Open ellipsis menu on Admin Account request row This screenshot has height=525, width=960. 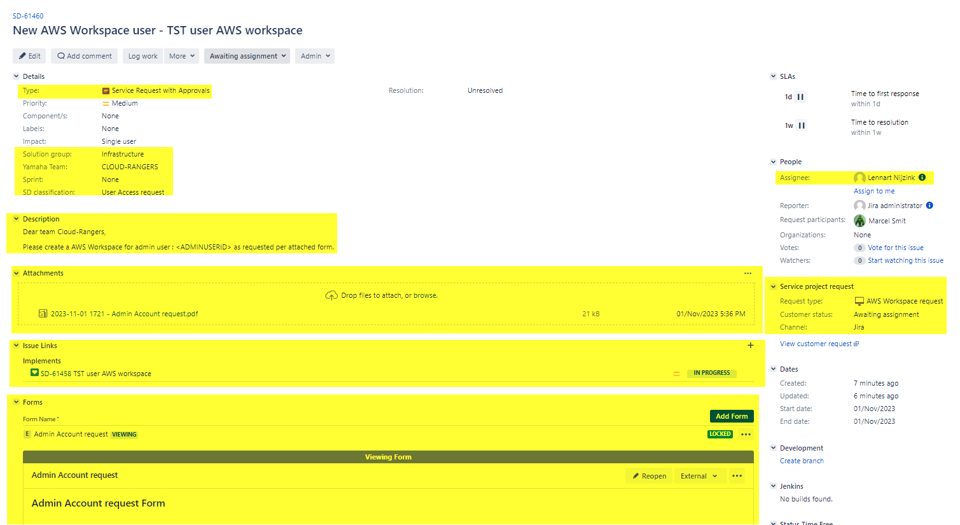(746, 435)
